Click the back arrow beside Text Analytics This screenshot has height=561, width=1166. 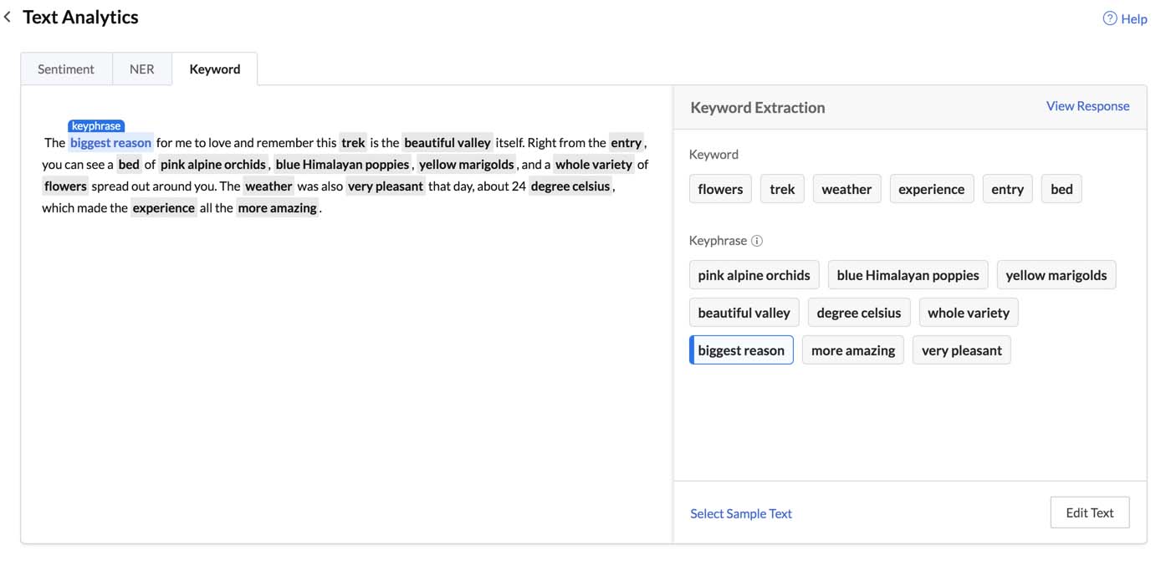8,16
